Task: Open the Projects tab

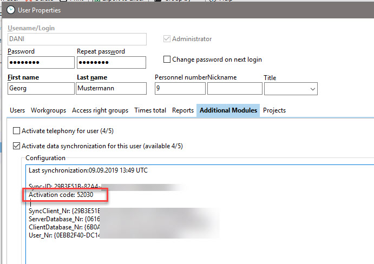Action: click(x=274, y=110)
